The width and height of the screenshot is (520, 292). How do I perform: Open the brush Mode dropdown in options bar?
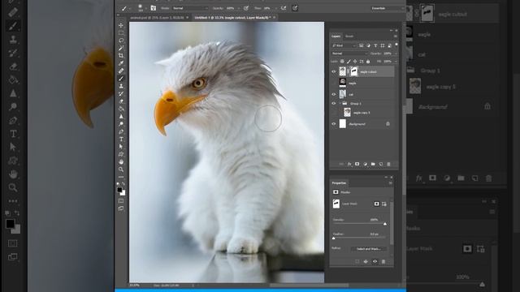pos(190,8)
